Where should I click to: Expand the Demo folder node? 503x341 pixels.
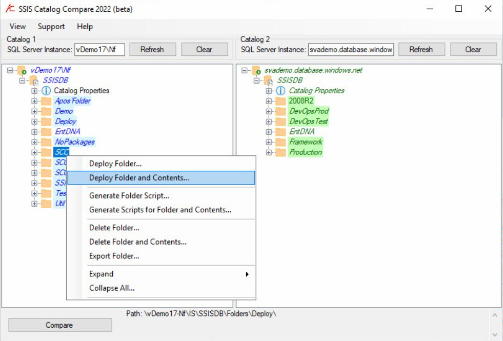(x=34, y=111)
